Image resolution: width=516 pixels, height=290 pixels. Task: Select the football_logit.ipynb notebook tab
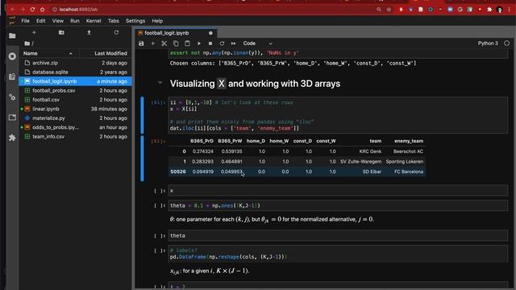(167, 33)
